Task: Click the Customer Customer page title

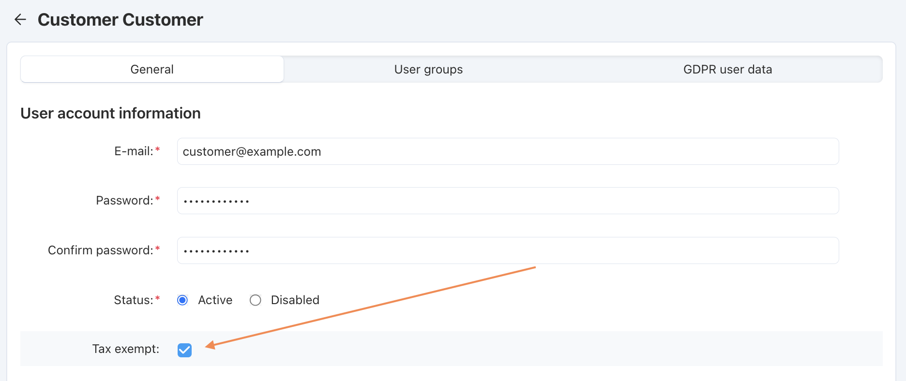Action: pos(120,20)
